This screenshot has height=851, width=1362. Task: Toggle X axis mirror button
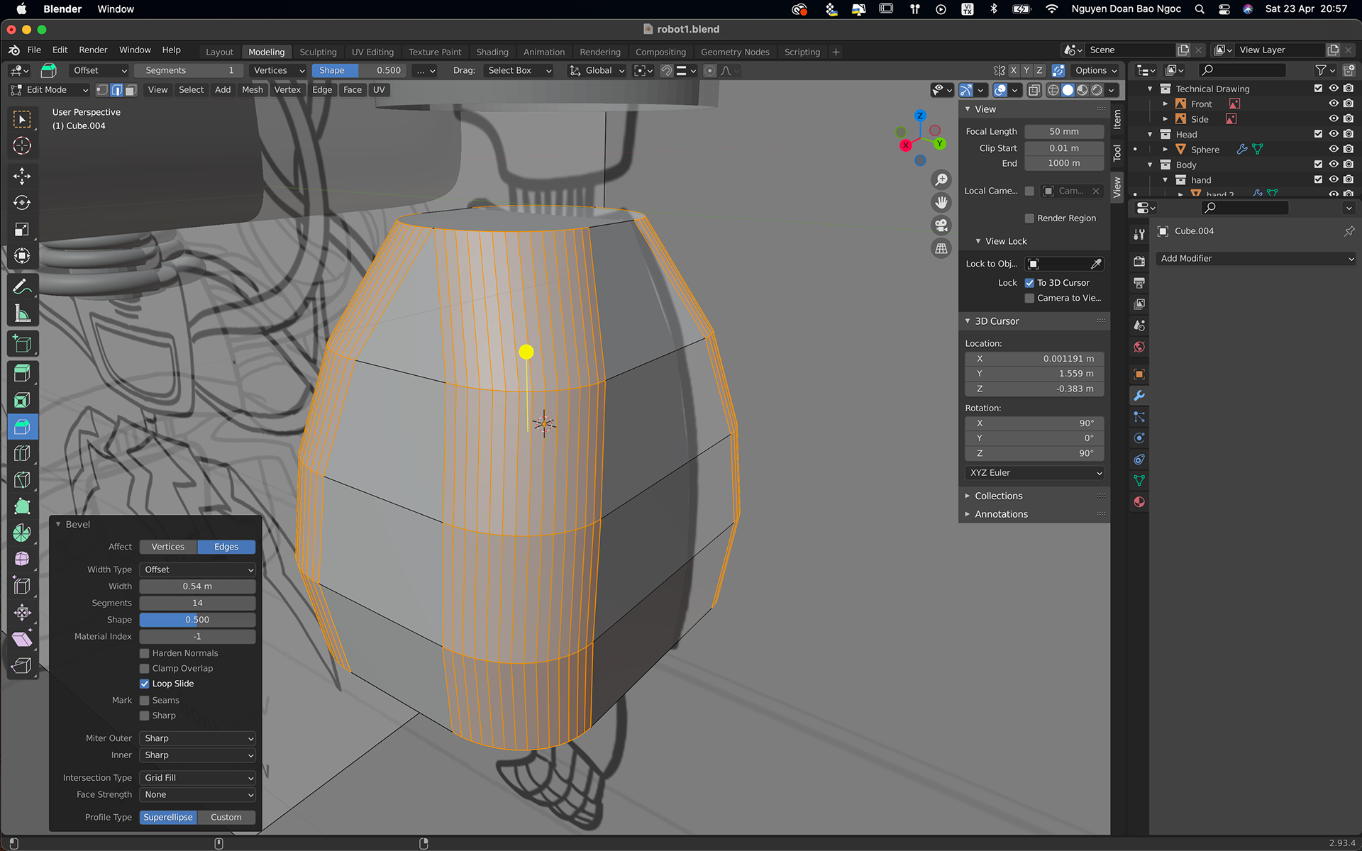[x=1014, y=71]
